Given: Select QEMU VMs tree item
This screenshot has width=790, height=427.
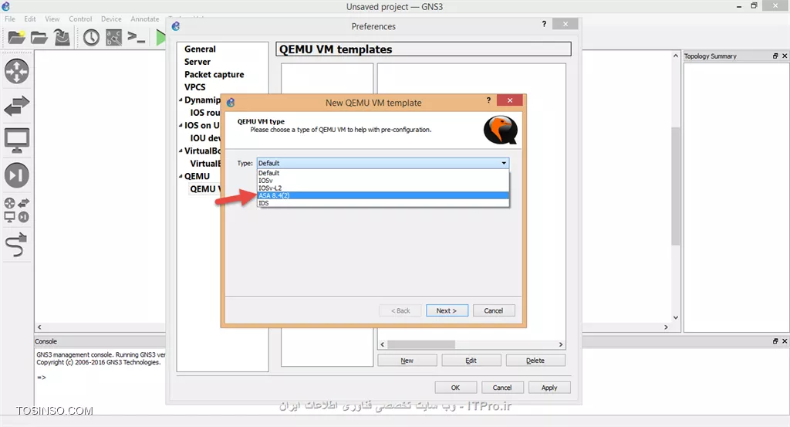Looking at the screenshot, I should click(x=205, y=188).
